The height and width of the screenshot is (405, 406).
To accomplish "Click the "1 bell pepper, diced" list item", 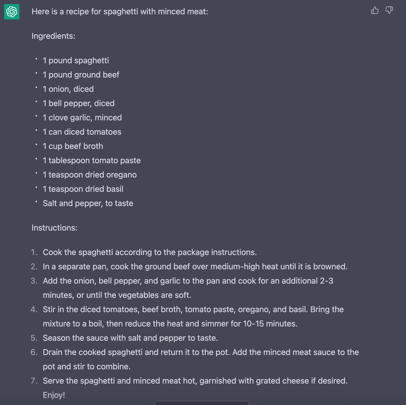I will [x=79, y=103].
